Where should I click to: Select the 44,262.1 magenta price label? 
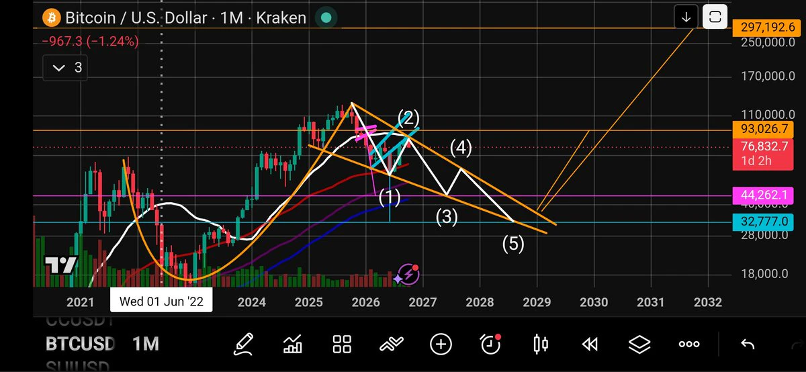(x=764, y=196)
